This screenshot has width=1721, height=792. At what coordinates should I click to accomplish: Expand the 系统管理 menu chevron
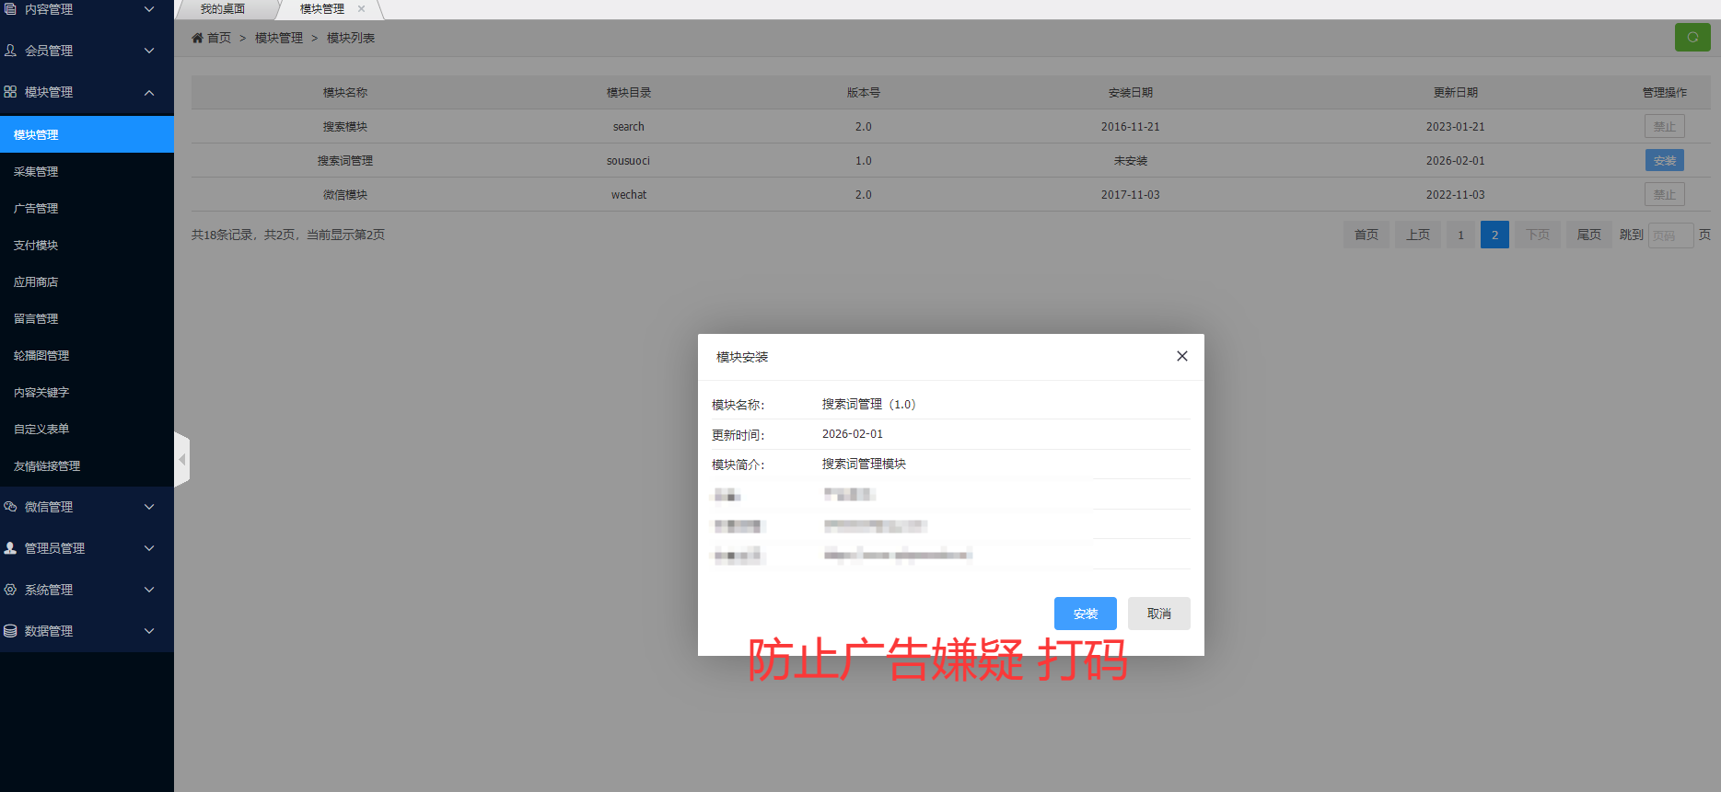coord(149,590)
